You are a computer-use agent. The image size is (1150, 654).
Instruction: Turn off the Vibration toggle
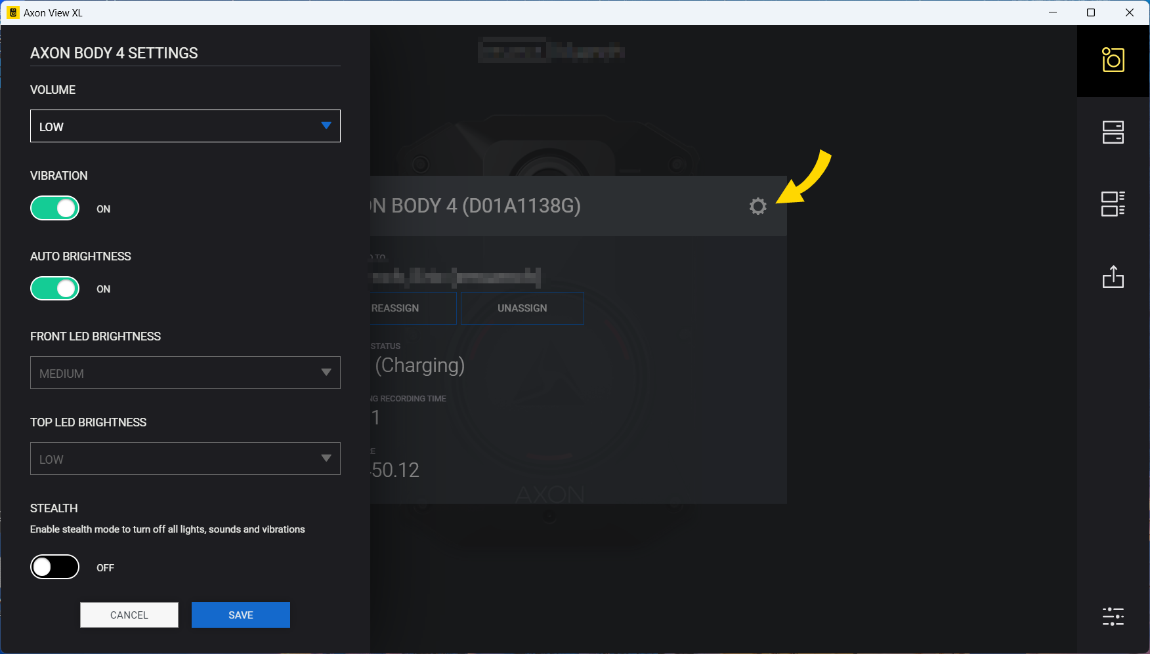(54, 208)
